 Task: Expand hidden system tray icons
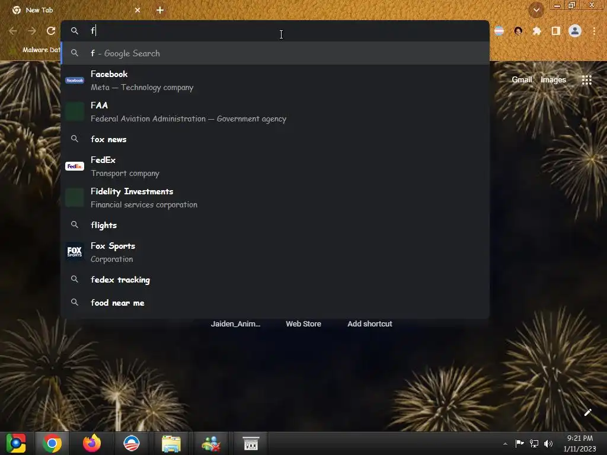point(505,444)
